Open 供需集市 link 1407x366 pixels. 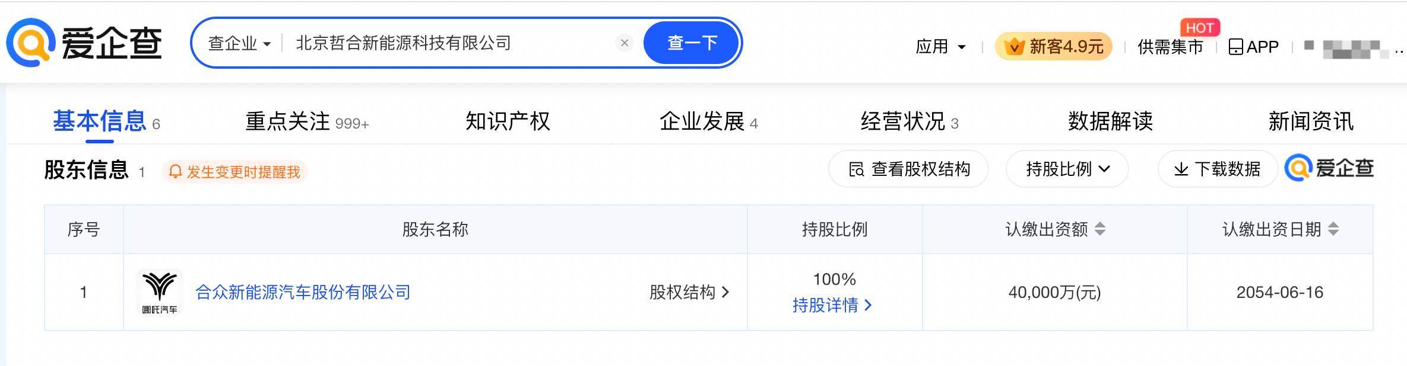(x=1170, y=47)
